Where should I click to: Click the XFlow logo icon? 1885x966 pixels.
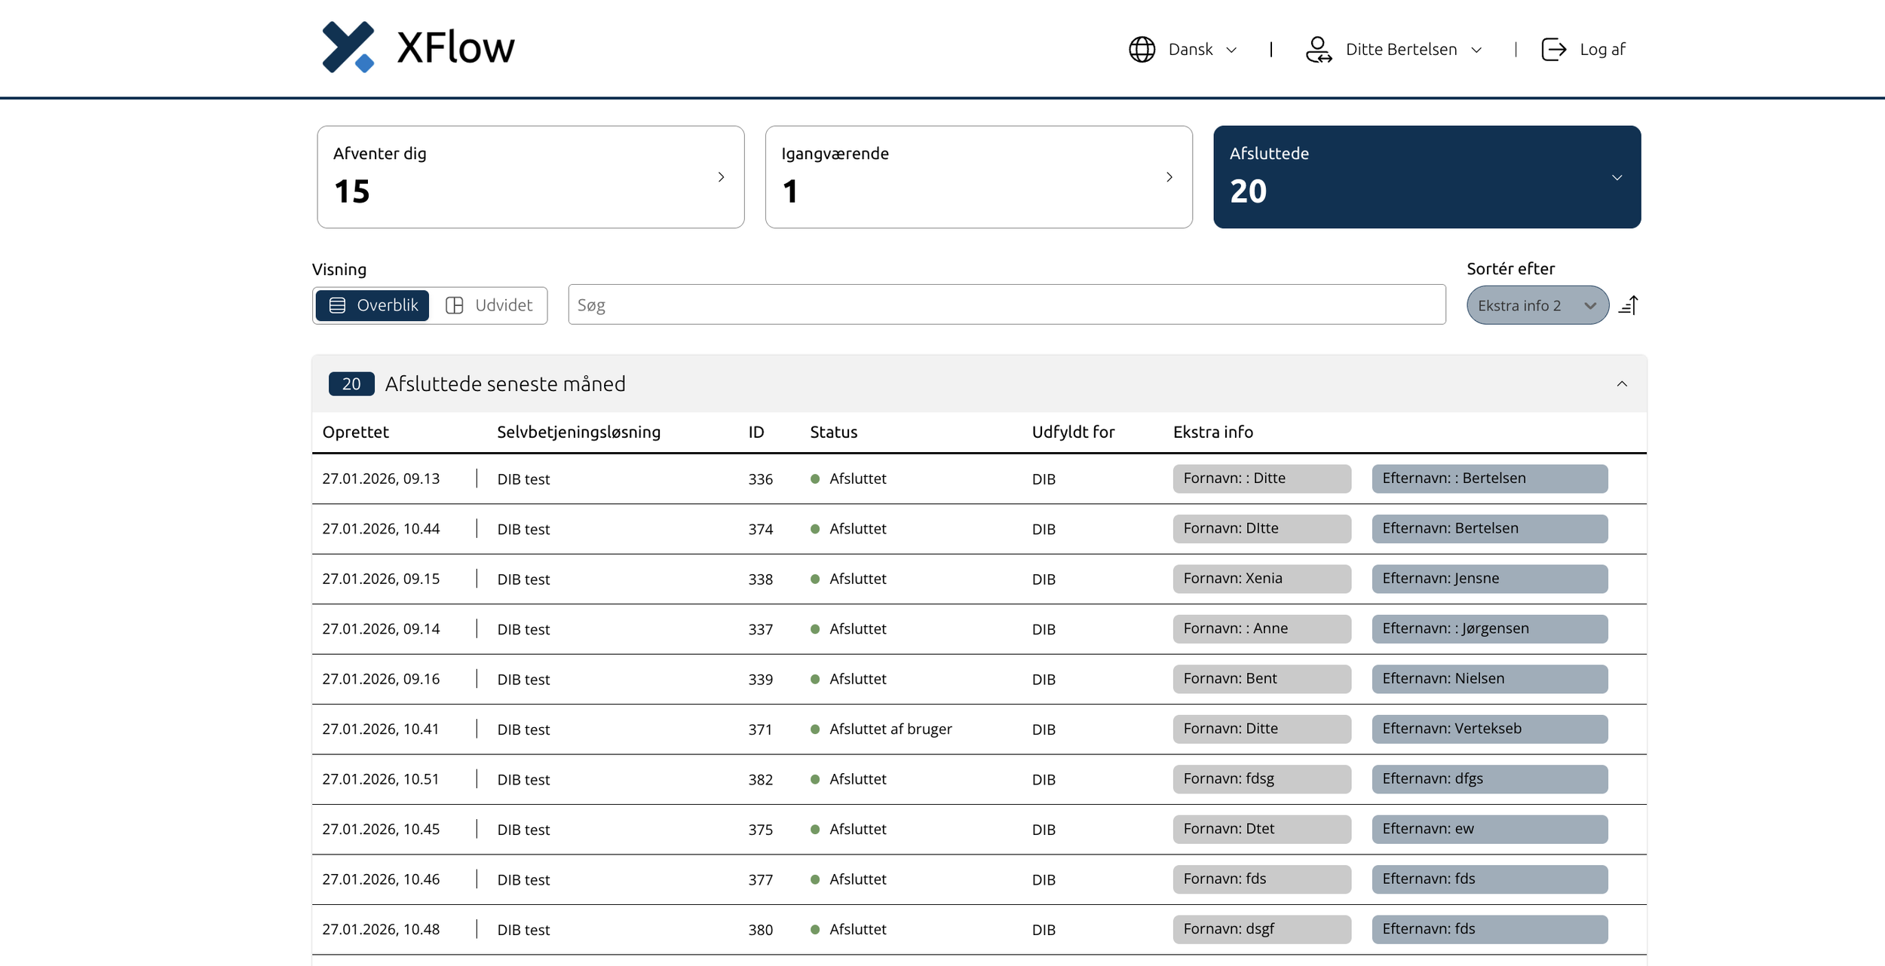point(348,47)
